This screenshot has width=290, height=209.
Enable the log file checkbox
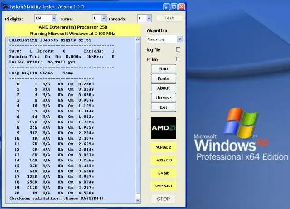[178, 49]
